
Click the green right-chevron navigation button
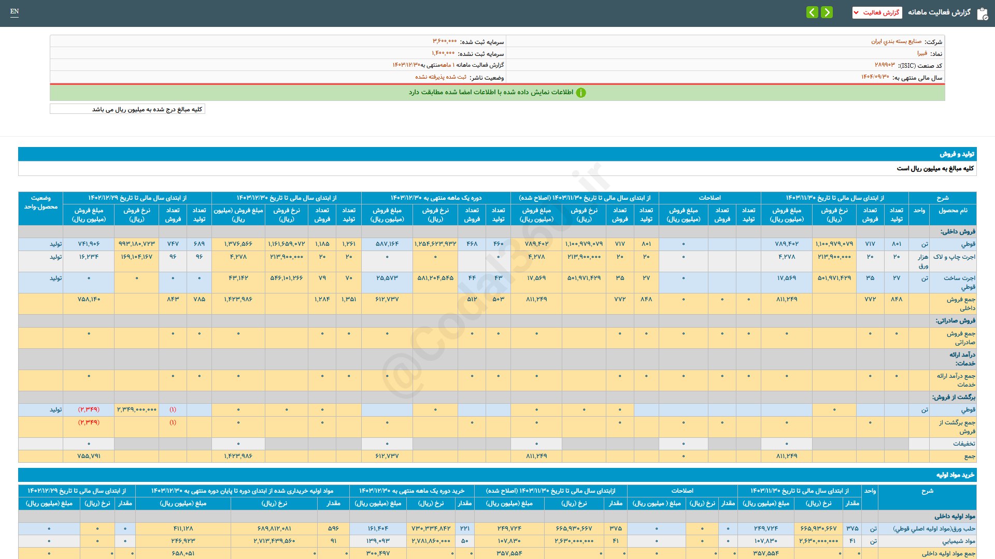(x=827, y=12)
